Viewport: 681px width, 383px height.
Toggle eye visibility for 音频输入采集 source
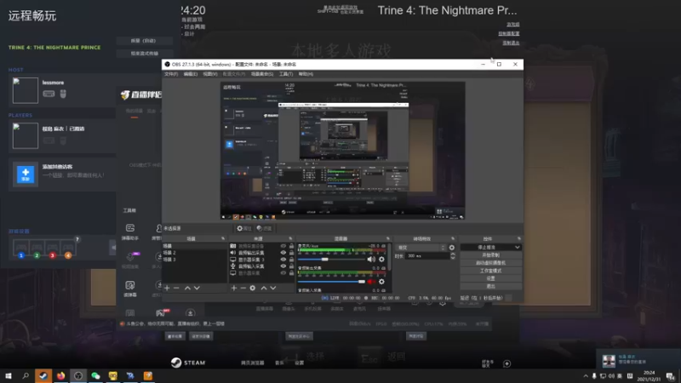[283, 266]
